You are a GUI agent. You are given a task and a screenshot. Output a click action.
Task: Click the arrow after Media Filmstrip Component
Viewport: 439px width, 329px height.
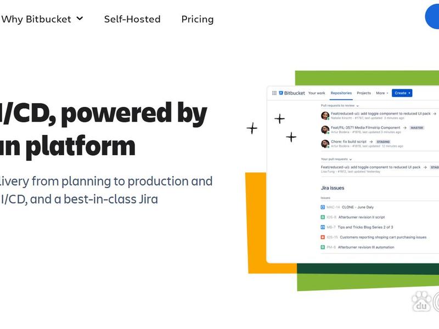tap(404, 128)
